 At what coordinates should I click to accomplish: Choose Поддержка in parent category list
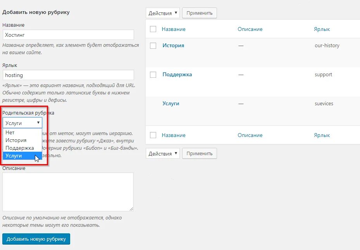(x=20, y=148)
